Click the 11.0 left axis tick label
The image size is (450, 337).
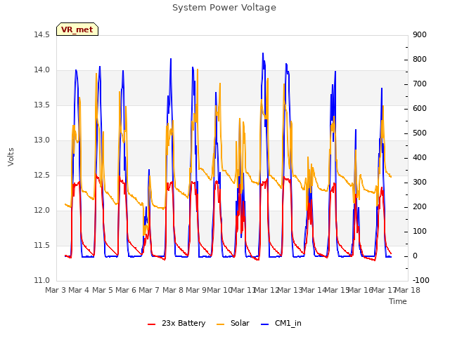point(41,280)
